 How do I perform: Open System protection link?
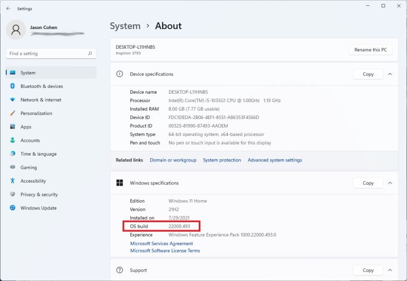click(222, 160)
